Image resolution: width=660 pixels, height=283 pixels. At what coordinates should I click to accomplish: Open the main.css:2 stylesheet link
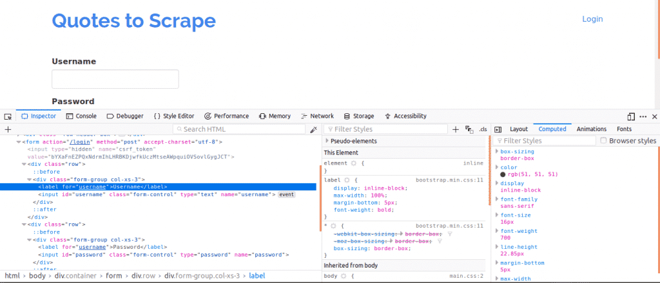[x=467, y=277]
